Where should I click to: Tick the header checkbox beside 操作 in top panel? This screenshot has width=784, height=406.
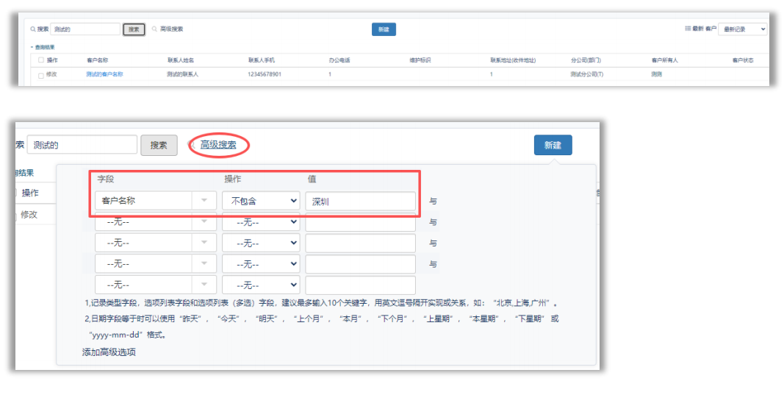41,60
